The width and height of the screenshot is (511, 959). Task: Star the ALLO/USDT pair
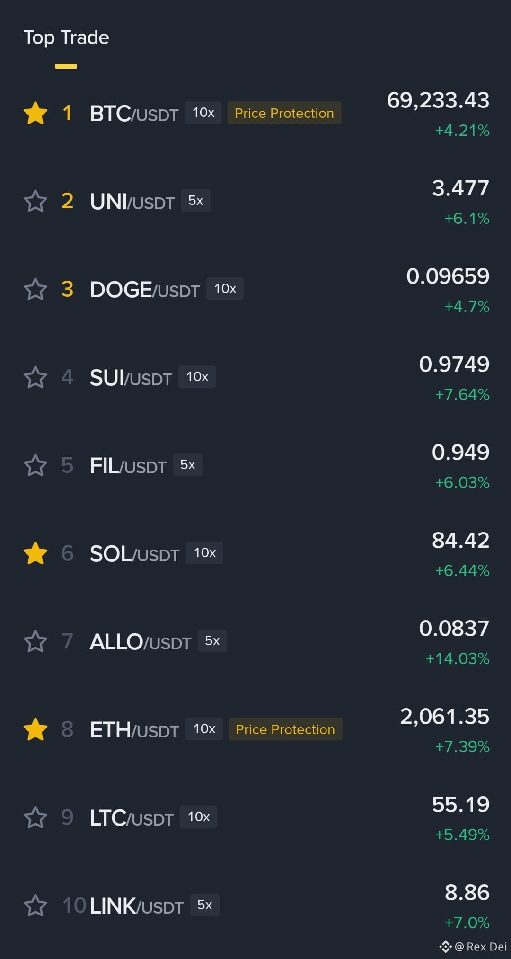click(35, 641)
